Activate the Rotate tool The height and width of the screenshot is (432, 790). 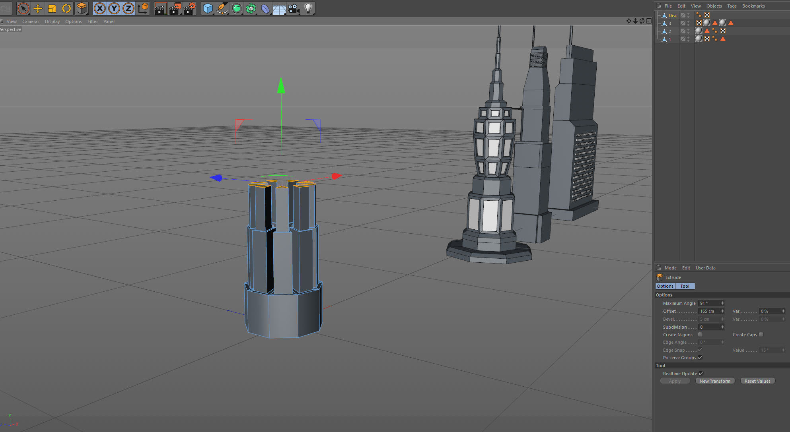click(66, 8)
